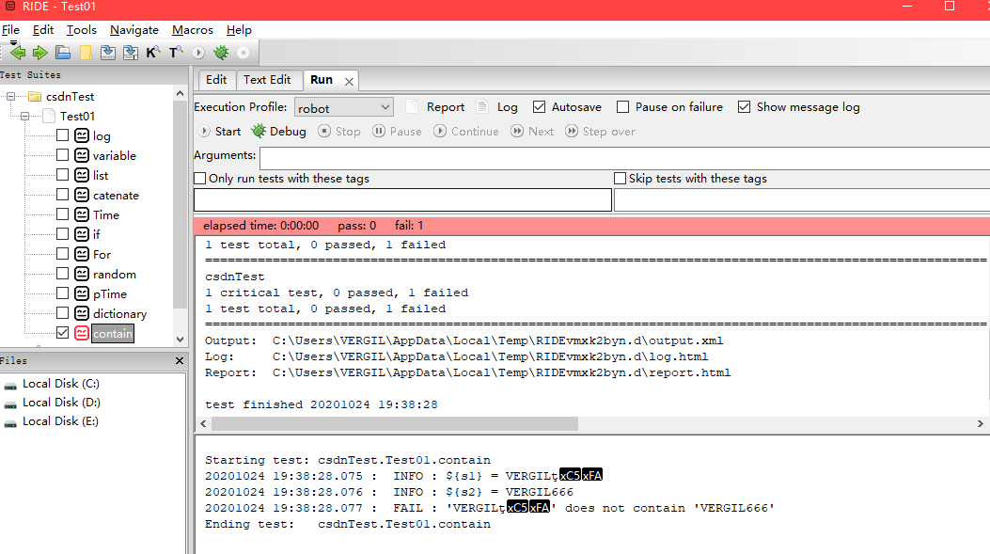This screenshot has width=990, height=554.
Task: Click the csdnTest folder icon
Action: point(35,97)
